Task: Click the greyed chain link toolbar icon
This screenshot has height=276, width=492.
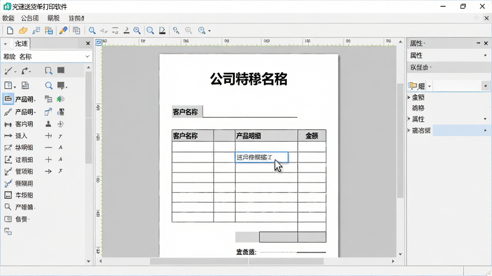Action: [x=104, y=31]
